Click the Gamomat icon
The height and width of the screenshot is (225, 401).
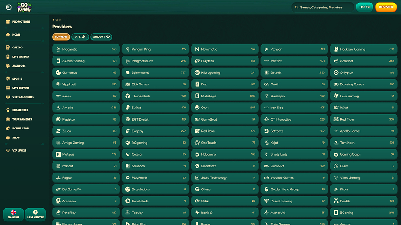point(58,73)
